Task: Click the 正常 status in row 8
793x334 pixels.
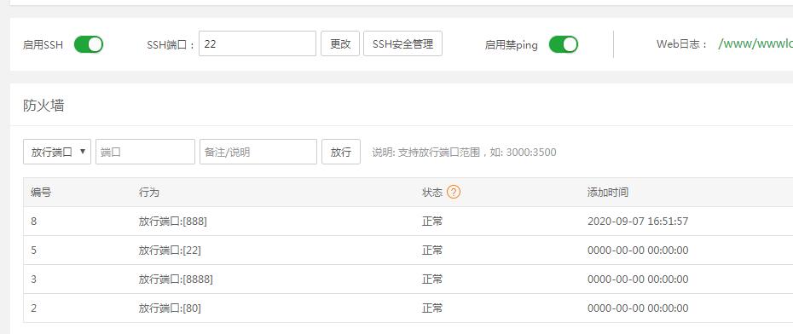Action: (432, 222)
